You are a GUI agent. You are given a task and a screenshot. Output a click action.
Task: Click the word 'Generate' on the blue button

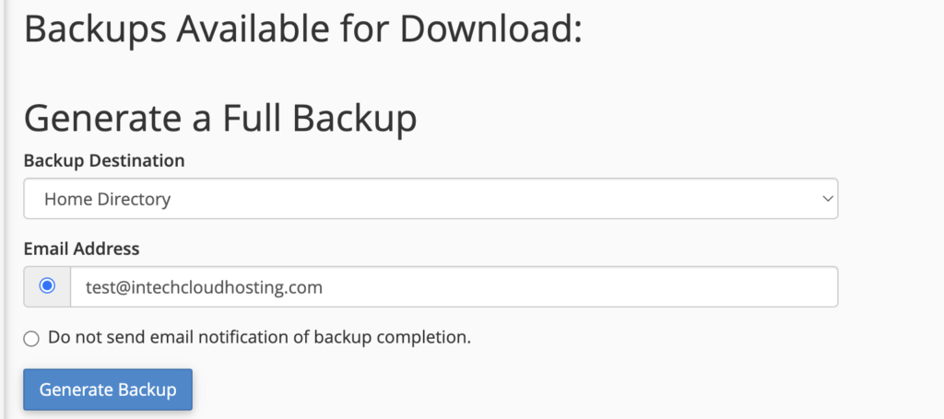76,390
